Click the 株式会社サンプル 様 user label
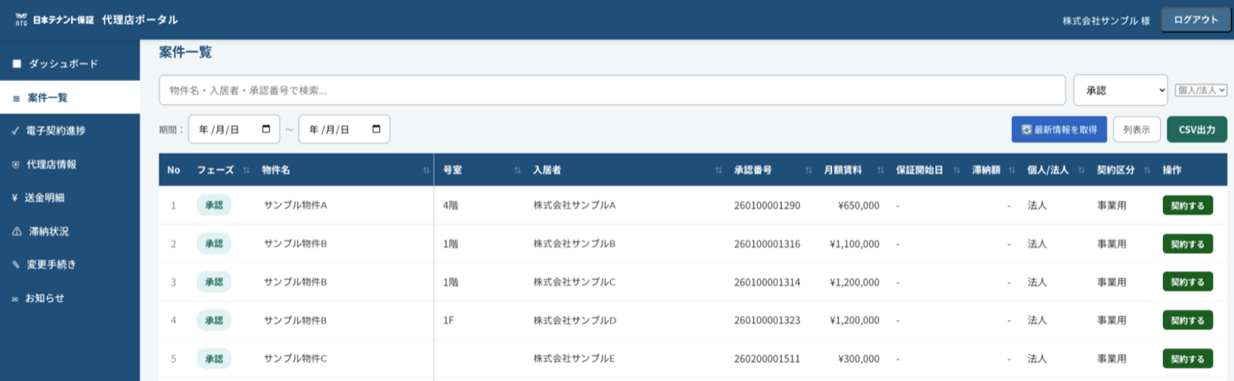This screenshot has width=1234, height=381. (1106, 21)
